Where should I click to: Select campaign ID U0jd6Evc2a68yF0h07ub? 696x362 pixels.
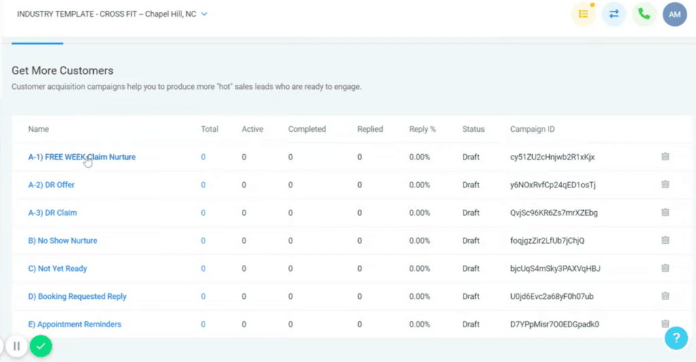pos(552,296)
